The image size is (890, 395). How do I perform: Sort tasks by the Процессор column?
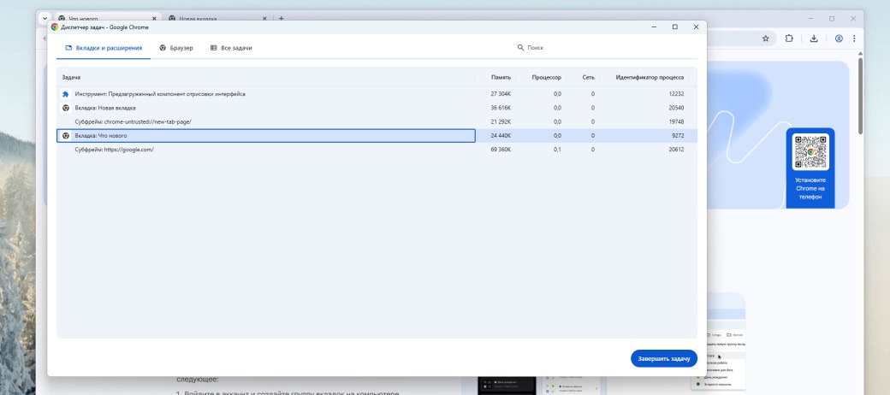click(x=546, y=77)
